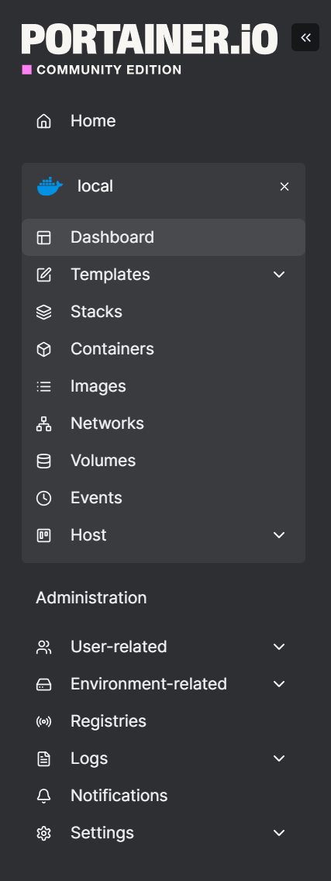Image resolution: width=331 pixels, height=881 pixels.
Task: Click the Networks topology icon
Action: tap(44, 423)
